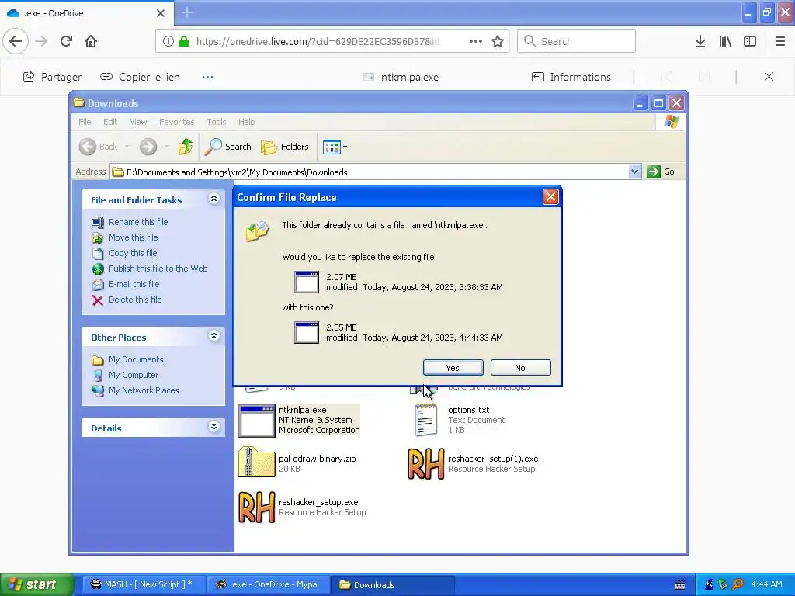Open page actions three-dot menu in URL bar
Screen dimensions: 795x596
pos(476,41)
